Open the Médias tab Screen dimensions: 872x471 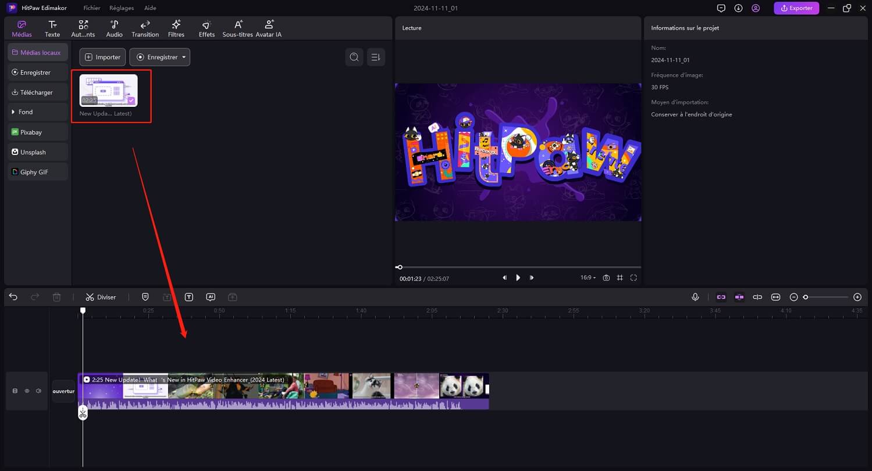[x=22, y=28]
